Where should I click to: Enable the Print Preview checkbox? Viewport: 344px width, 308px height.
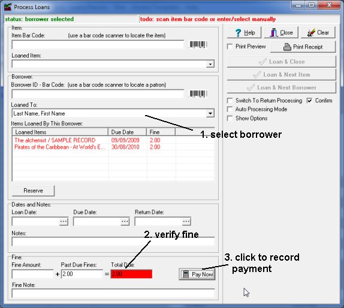pyautogui.click(x=230, y=47)
